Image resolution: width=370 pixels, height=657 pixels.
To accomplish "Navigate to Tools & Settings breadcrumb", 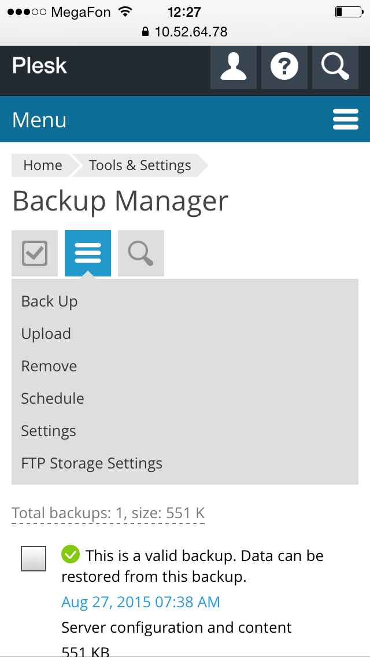I will [x=140, y=165].
